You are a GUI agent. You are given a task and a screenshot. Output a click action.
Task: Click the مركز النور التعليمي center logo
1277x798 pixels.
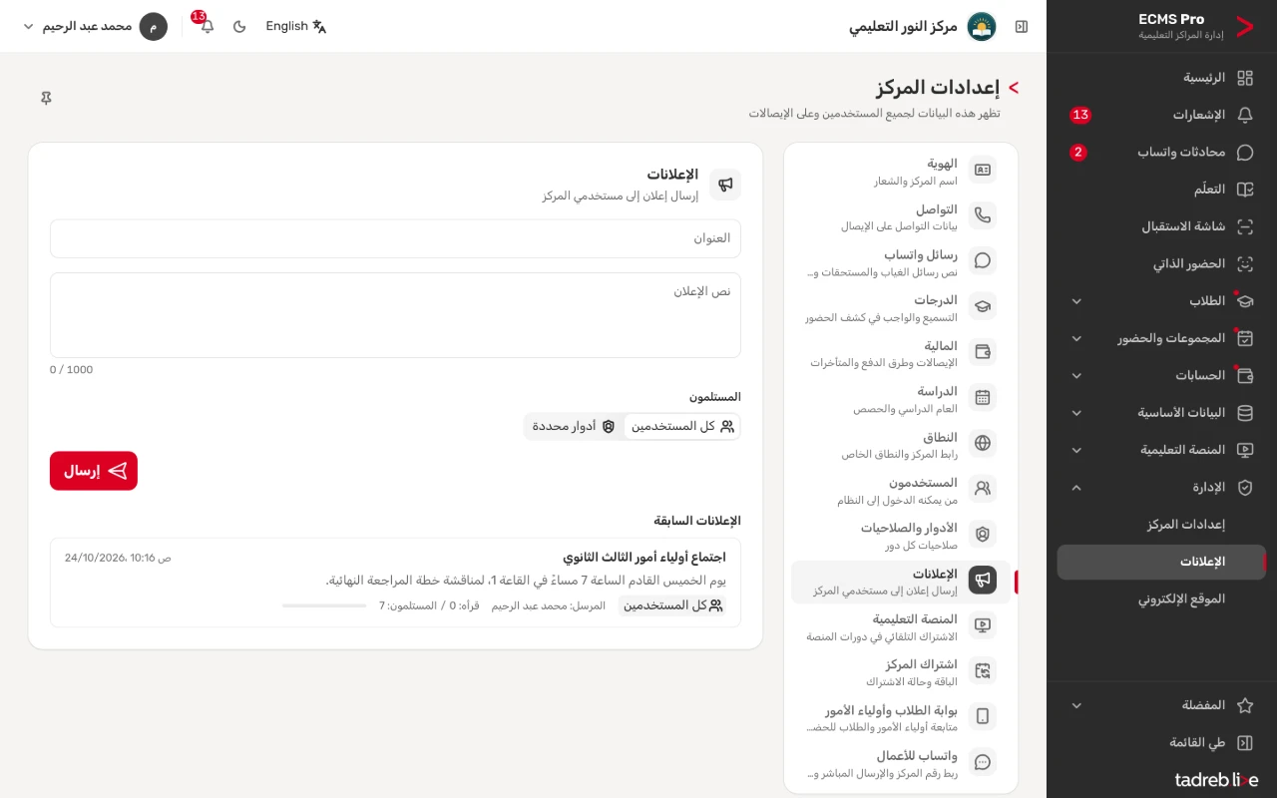point(982,26)
